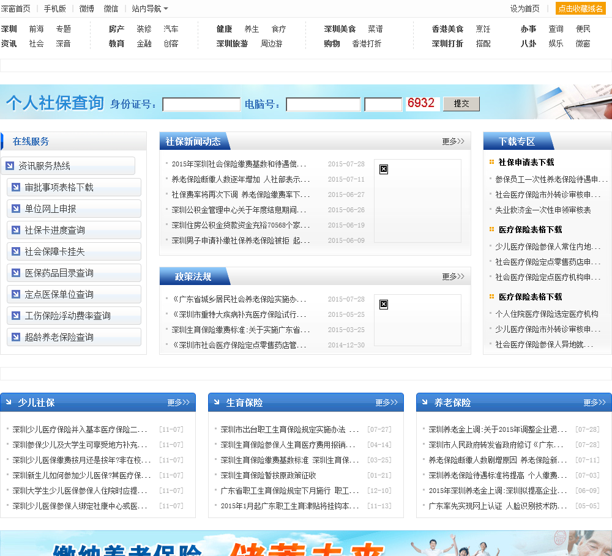Screen dimensions: 612x556
Task: Click the broken image icon in 政策法规
Action: pos(384,305)
